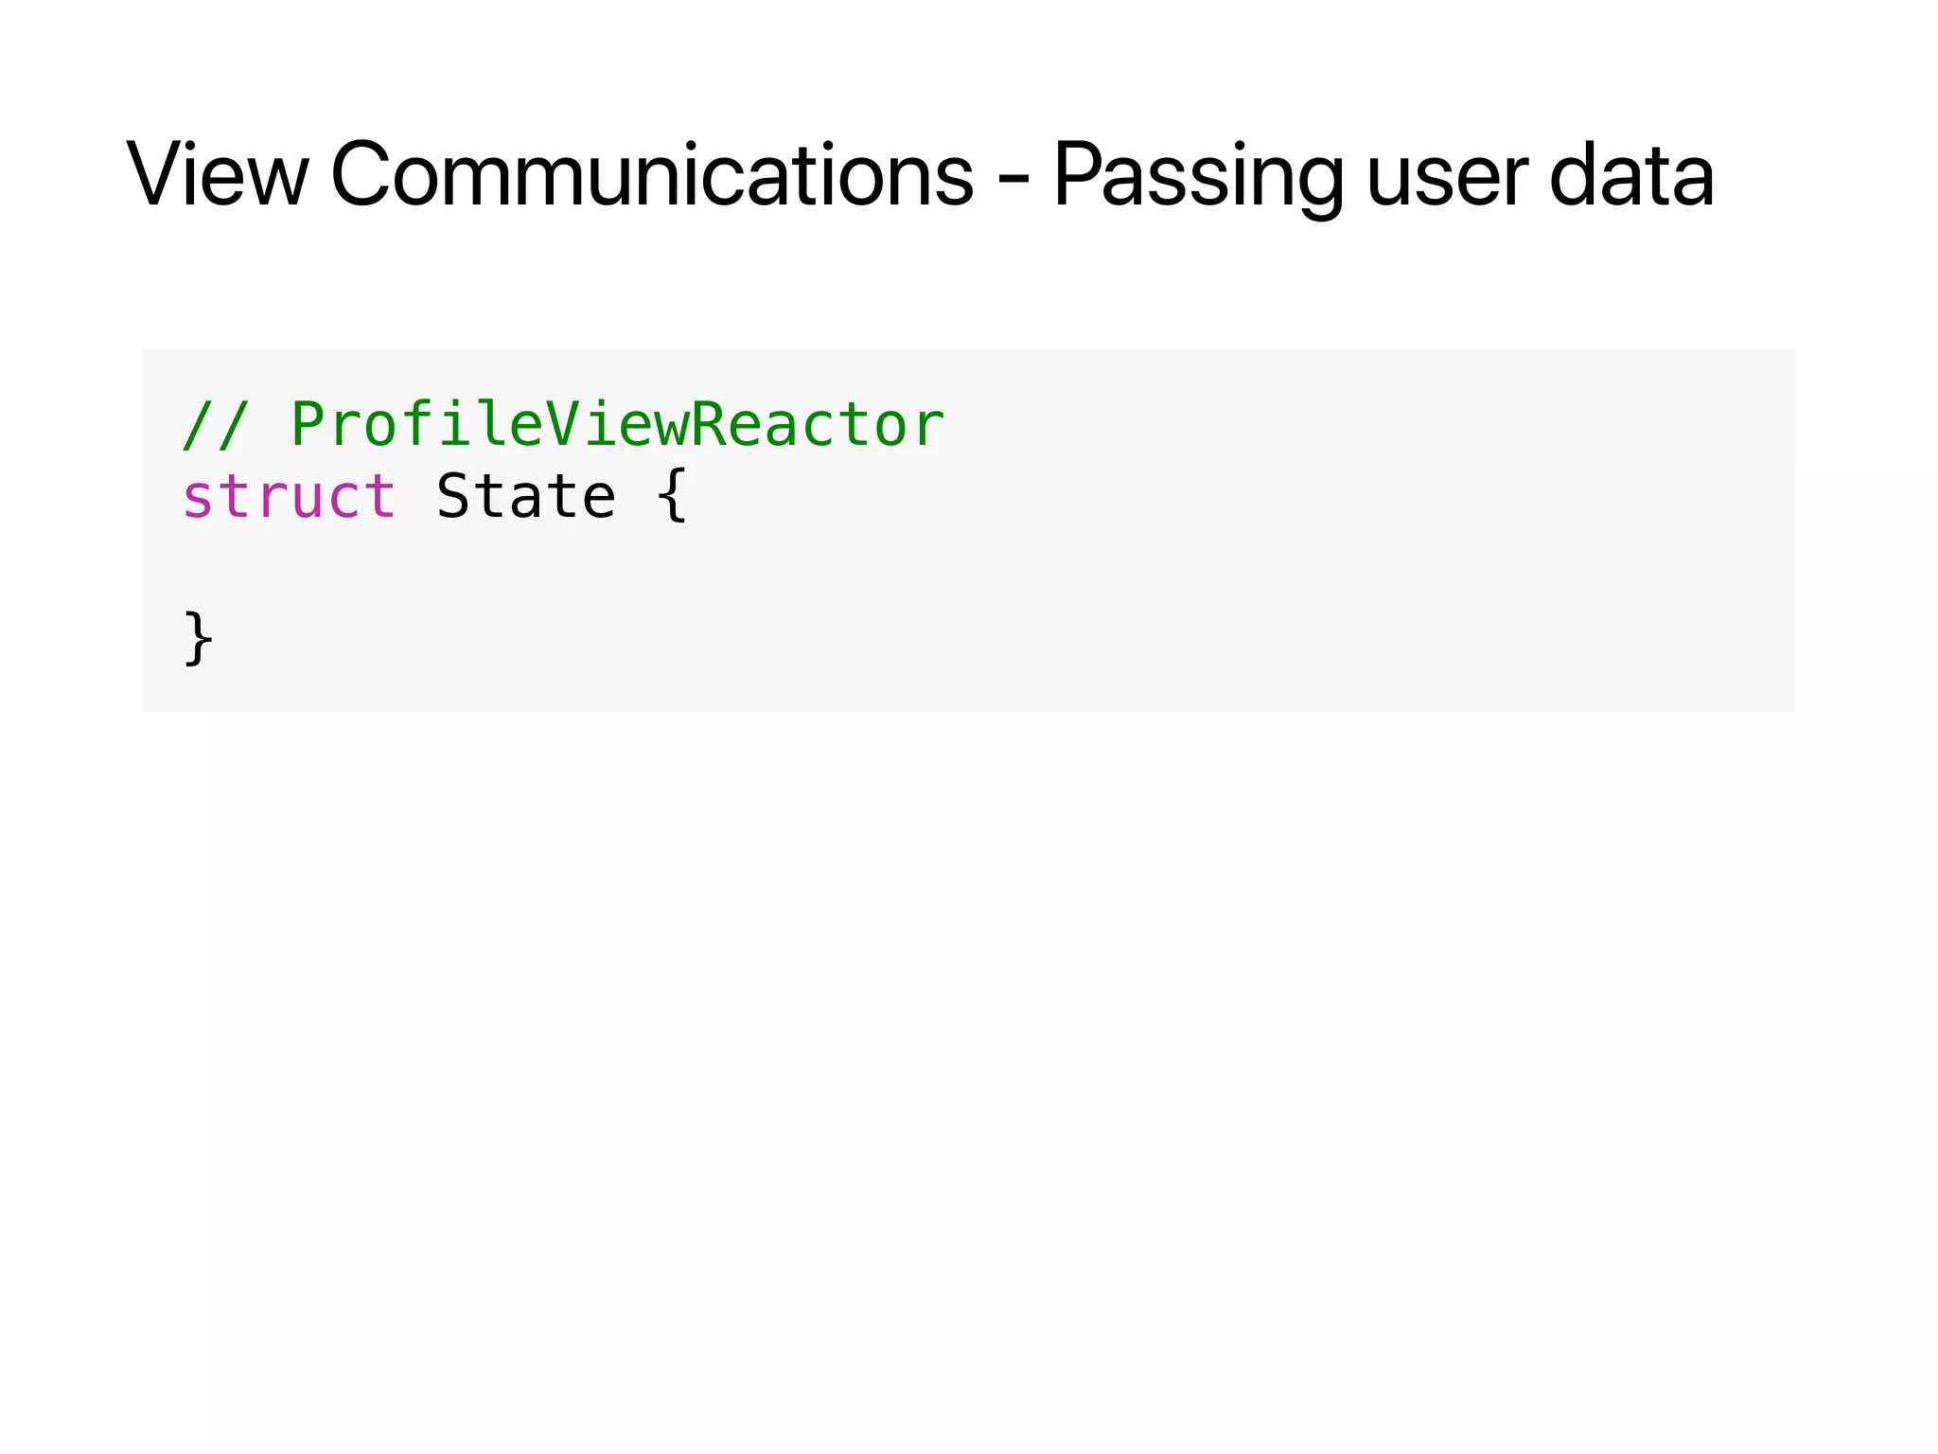Select the purple "struct" keyword
The height and width of the screenshot is (1454, 1938).
click(x=289, y=497)
